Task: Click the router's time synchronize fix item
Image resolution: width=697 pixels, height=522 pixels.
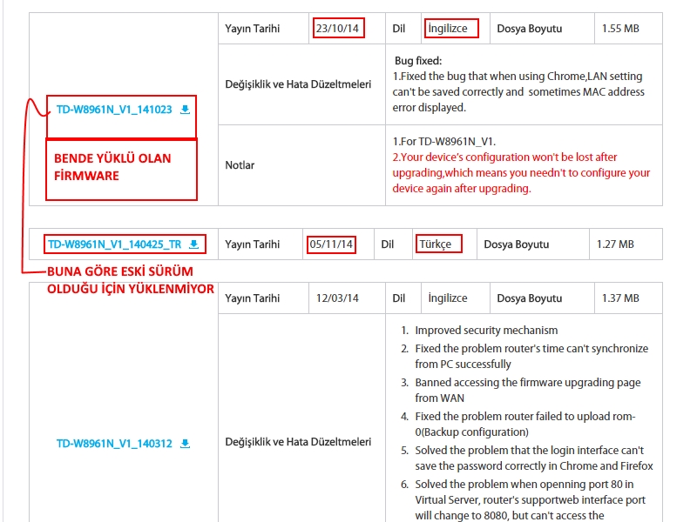Action: coord(531,357)
